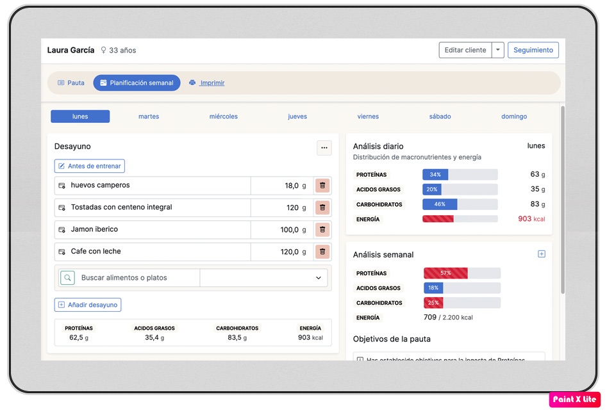Select the jueves day tab
This screenshot has width=607, height=413.
click(x=297, y=117)
